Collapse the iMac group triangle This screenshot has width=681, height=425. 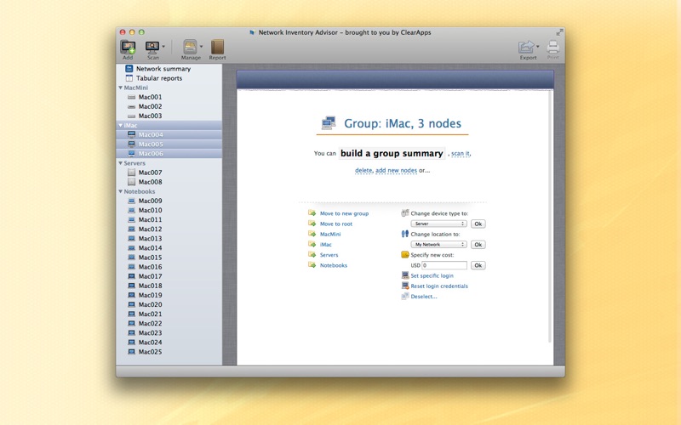pos(120,125)
